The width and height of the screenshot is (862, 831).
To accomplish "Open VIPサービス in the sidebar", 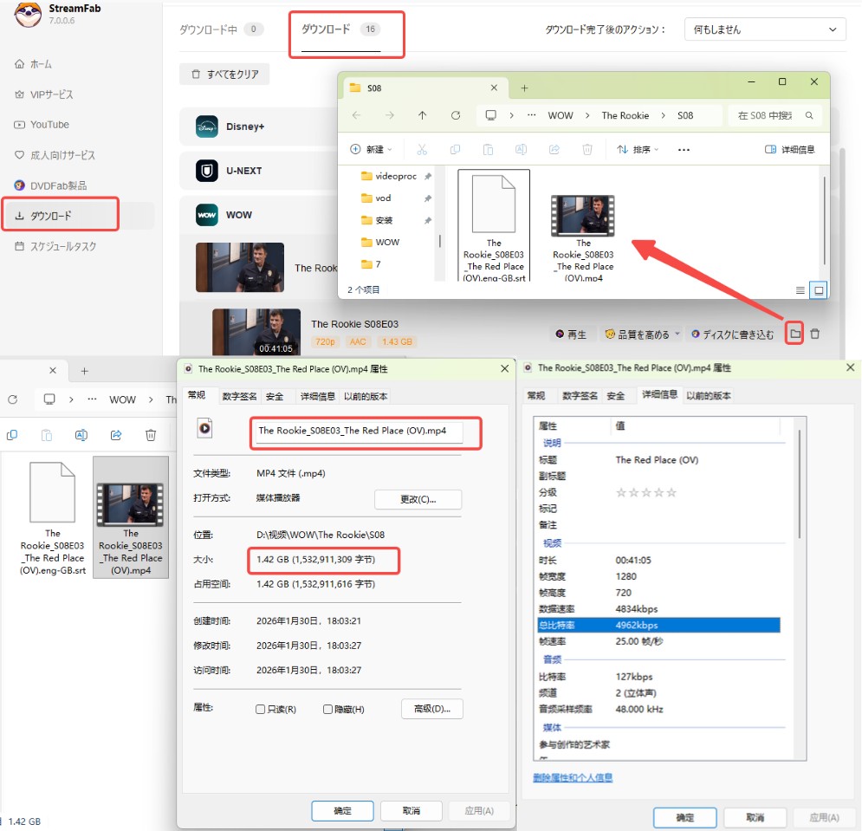I will click(x=51, y=94).
